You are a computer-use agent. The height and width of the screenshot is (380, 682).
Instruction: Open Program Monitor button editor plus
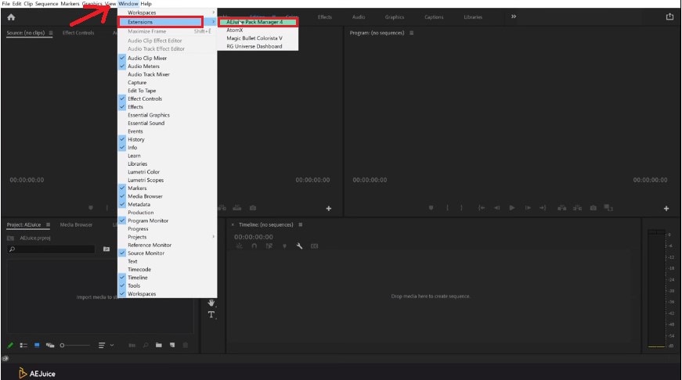[666, 209]
